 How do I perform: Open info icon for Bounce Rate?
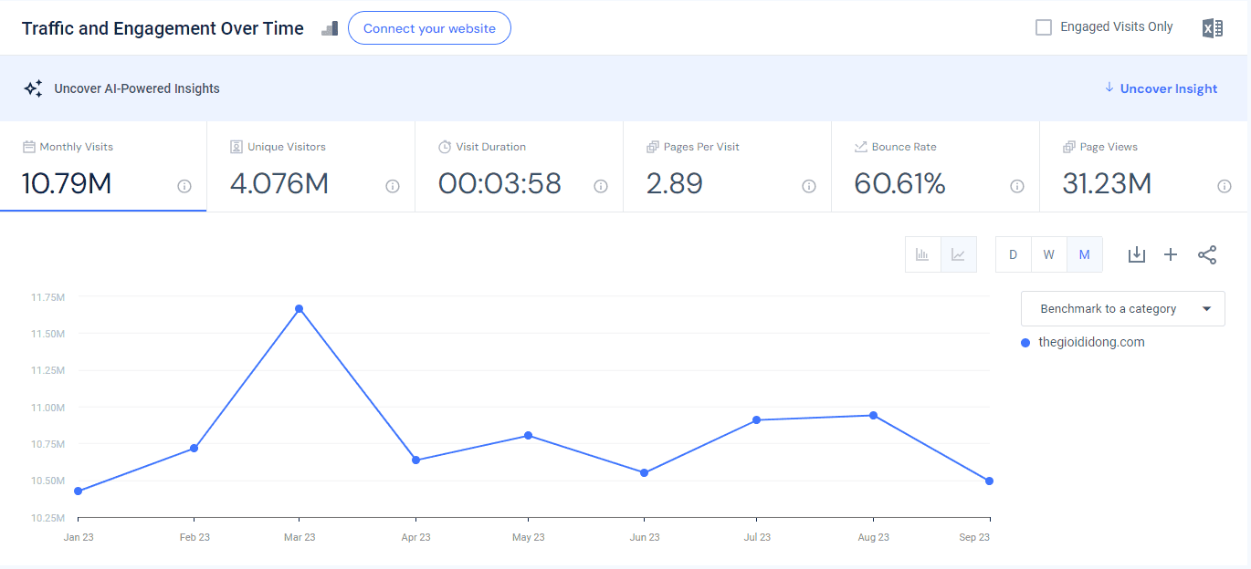click(x=1017, y=186)
